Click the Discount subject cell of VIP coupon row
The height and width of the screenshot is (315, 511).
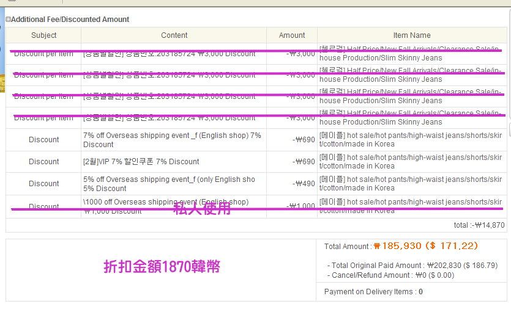click(x=44, y=162)
